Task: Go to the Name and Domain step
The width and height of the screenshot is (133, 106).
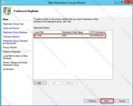Action: pos(11,28)
